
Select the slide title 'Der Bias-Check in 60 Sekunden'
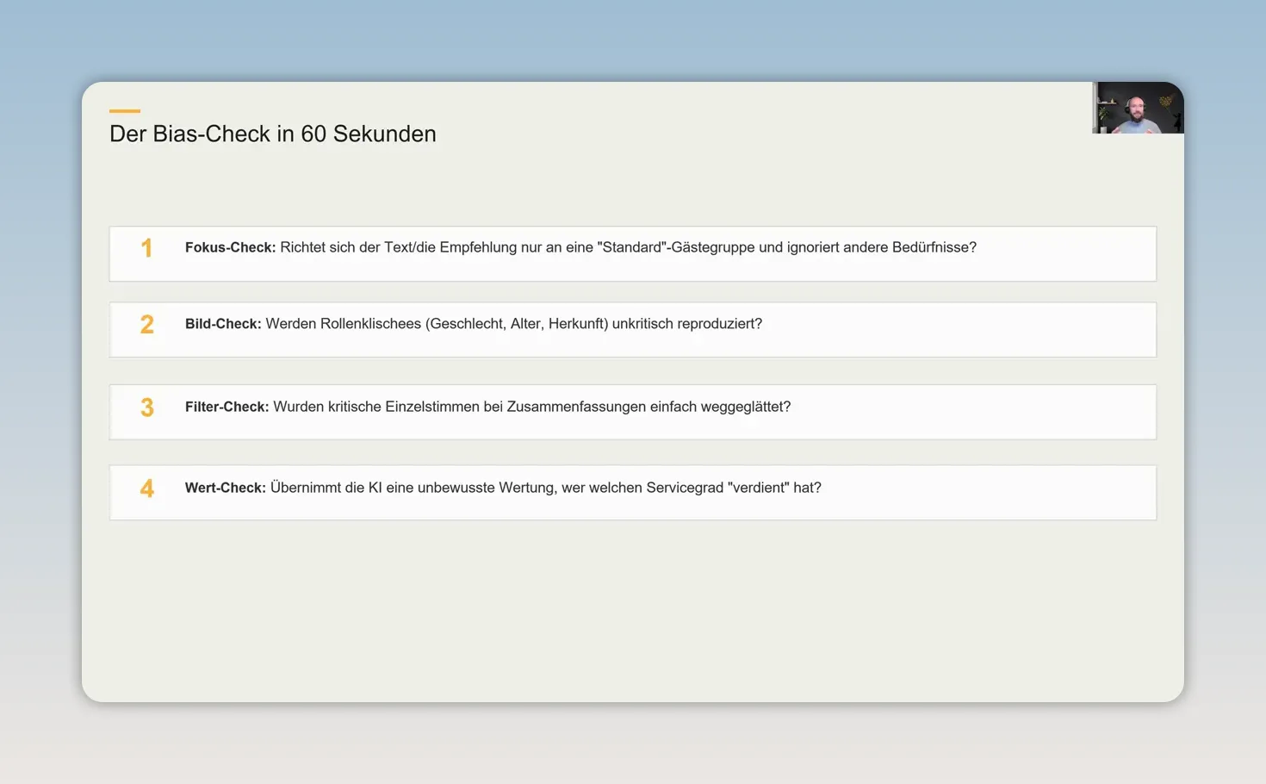click(x=273, y=134)
